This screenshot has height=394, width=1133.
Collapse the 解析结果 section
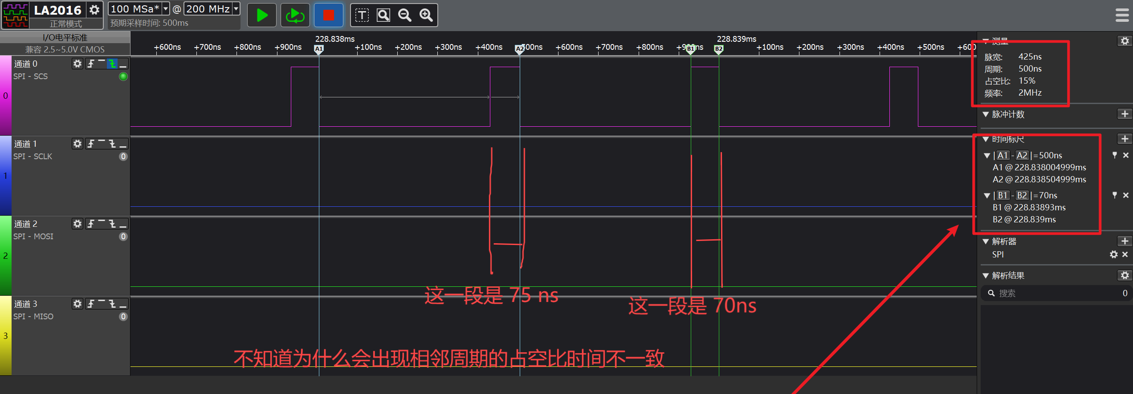tap(986, 276)
